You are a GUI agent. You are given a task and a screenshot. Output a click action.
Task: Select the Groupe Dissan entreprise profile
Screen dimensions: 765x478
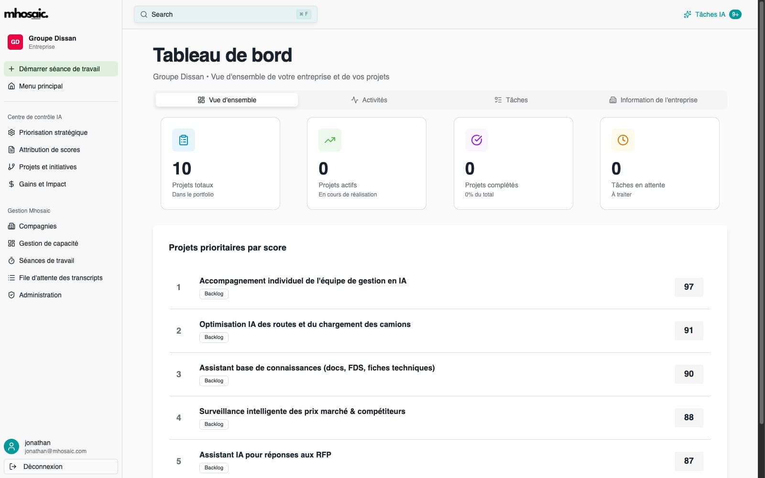point(52,42)
